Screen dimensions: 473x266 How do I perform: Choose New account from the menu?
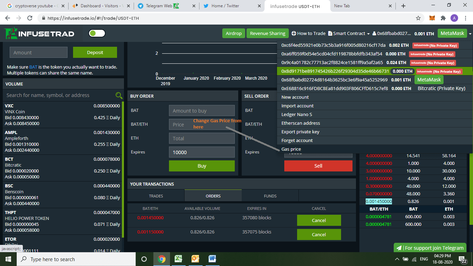[x=375, y=97]
